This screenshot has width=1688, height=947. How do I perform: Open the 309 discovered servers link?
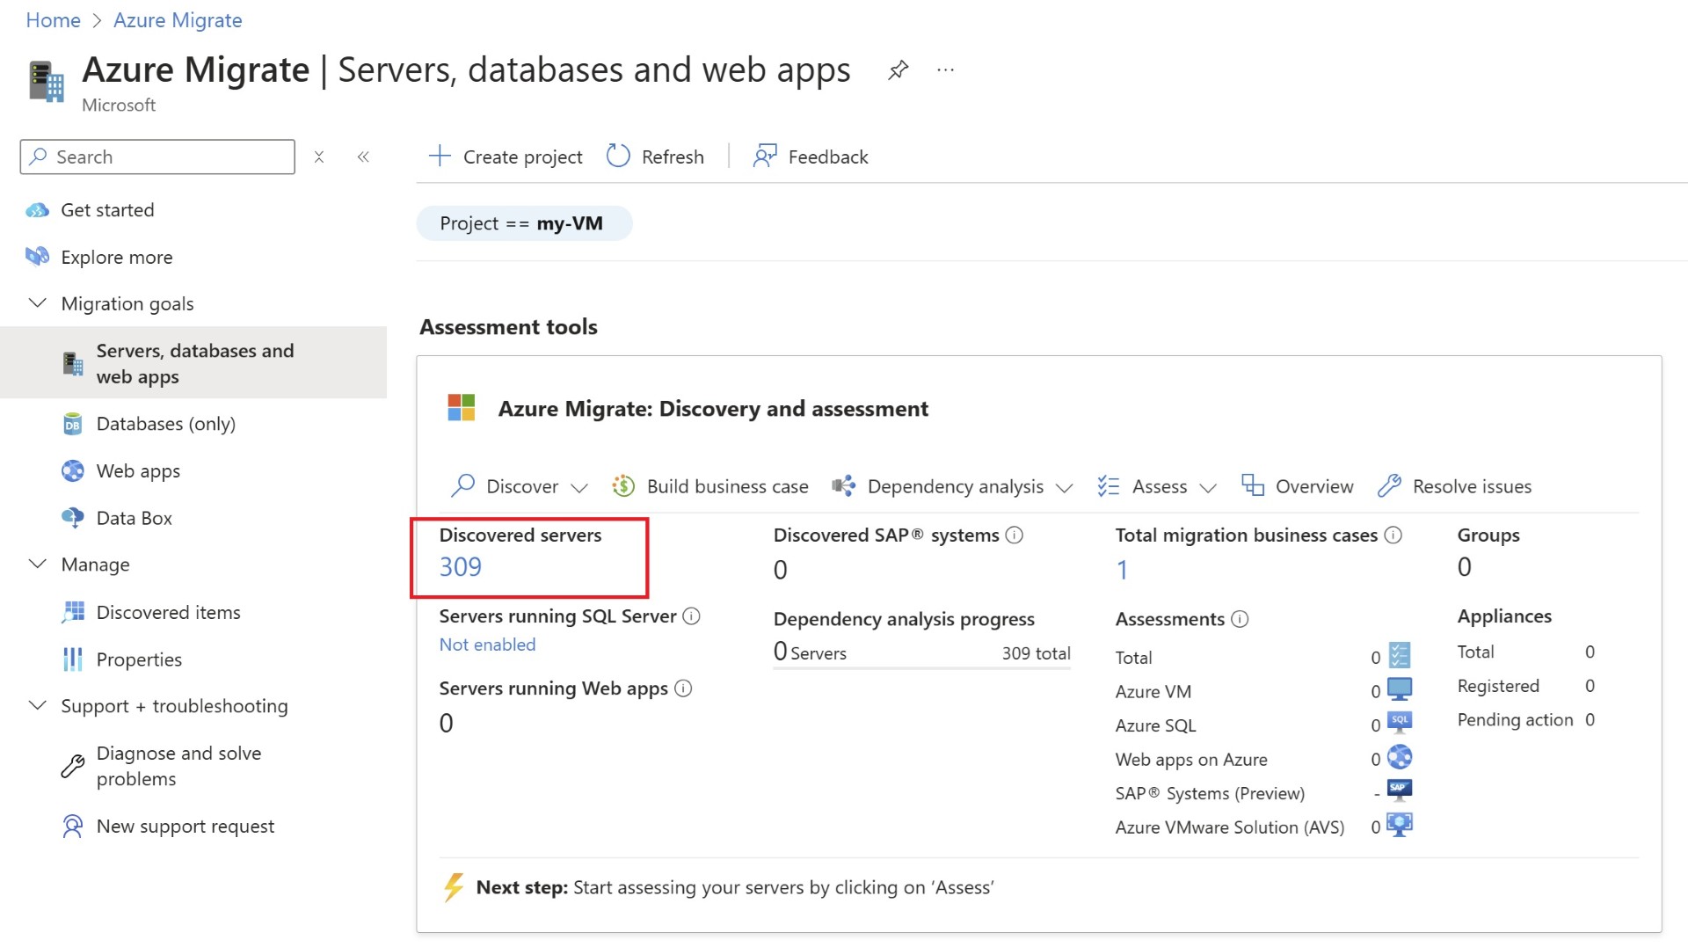pyautogui.click(x=461, y=567)
